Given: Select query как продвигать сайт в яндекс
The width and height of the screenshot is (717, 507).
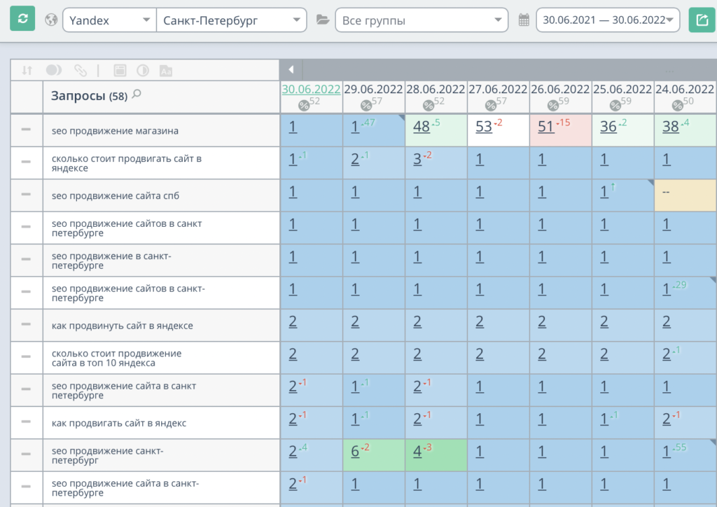Looking at the screenshot, I should [x=119, y=423].
